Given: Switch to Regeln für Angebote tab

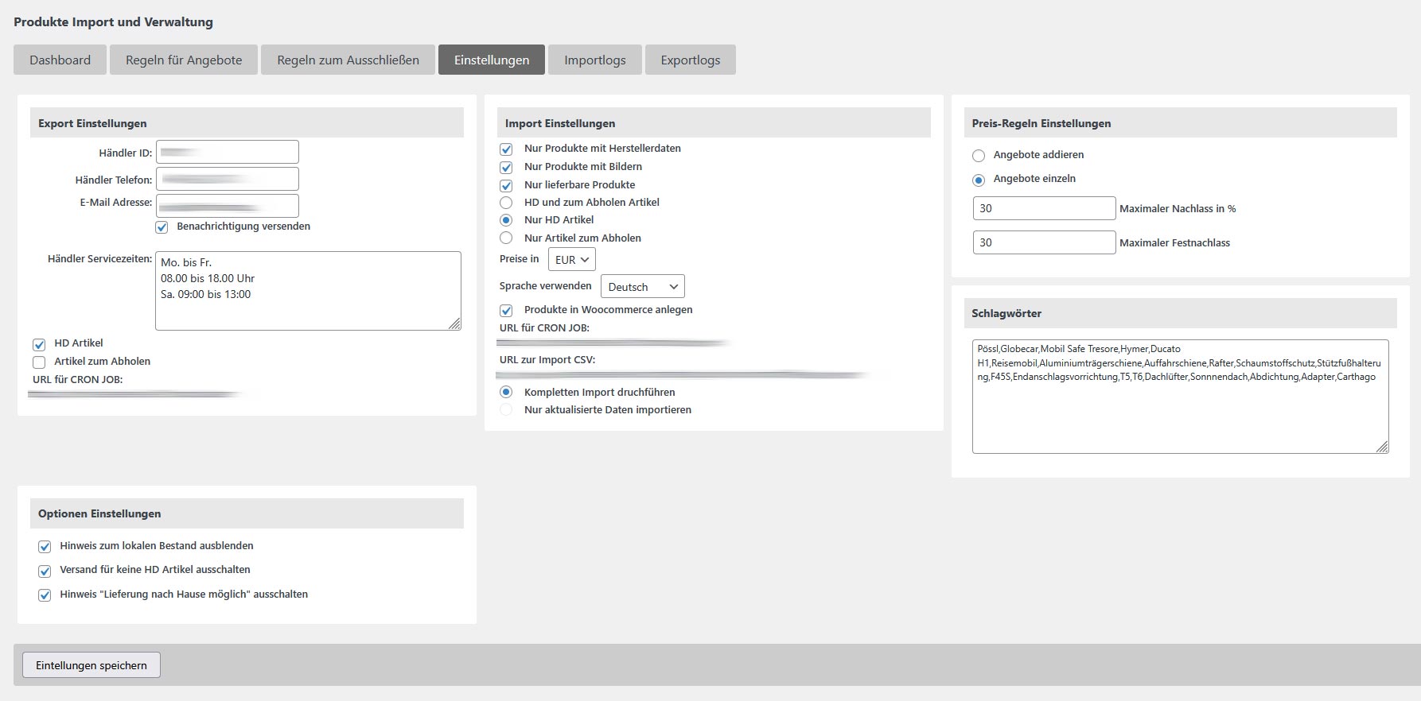Looking at the screenshot, I should point(184,60).
